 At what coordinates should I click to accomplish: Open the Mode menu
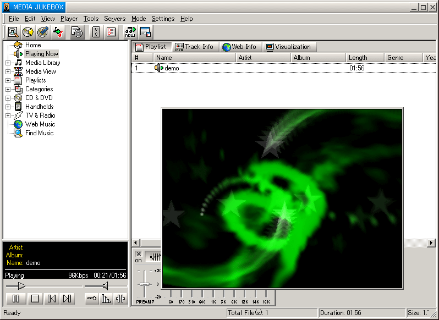[x=139, y=19]
